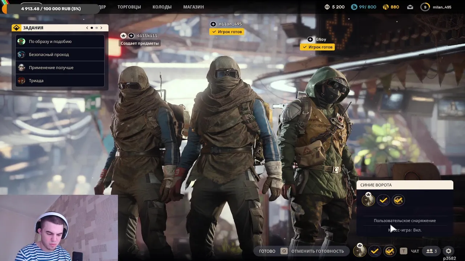Click player name GNoy
The height and width of the screenshot is (261, 465).
coord(321,39)
